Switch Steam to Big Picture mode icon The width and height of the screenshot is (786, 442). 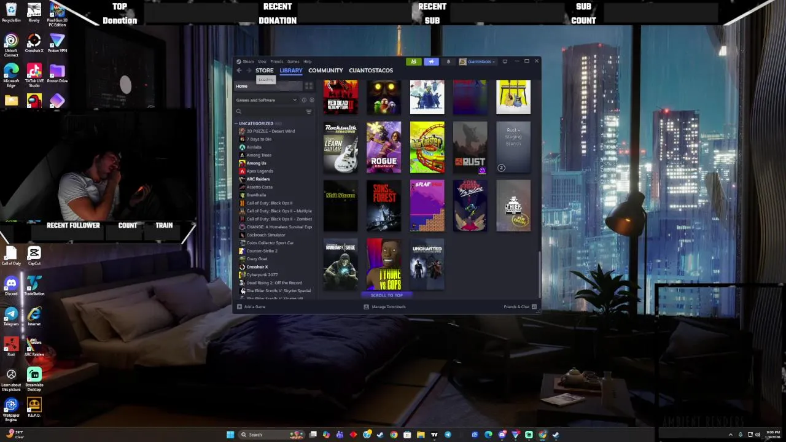[505, 61]
